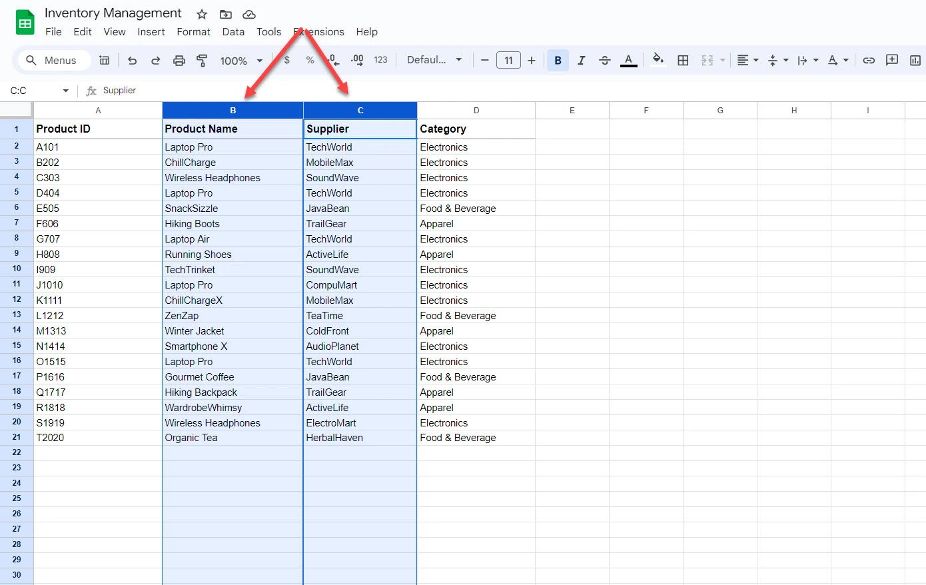
Task: Toggle strikethrough formatting
Action: [x=605, y=61]
